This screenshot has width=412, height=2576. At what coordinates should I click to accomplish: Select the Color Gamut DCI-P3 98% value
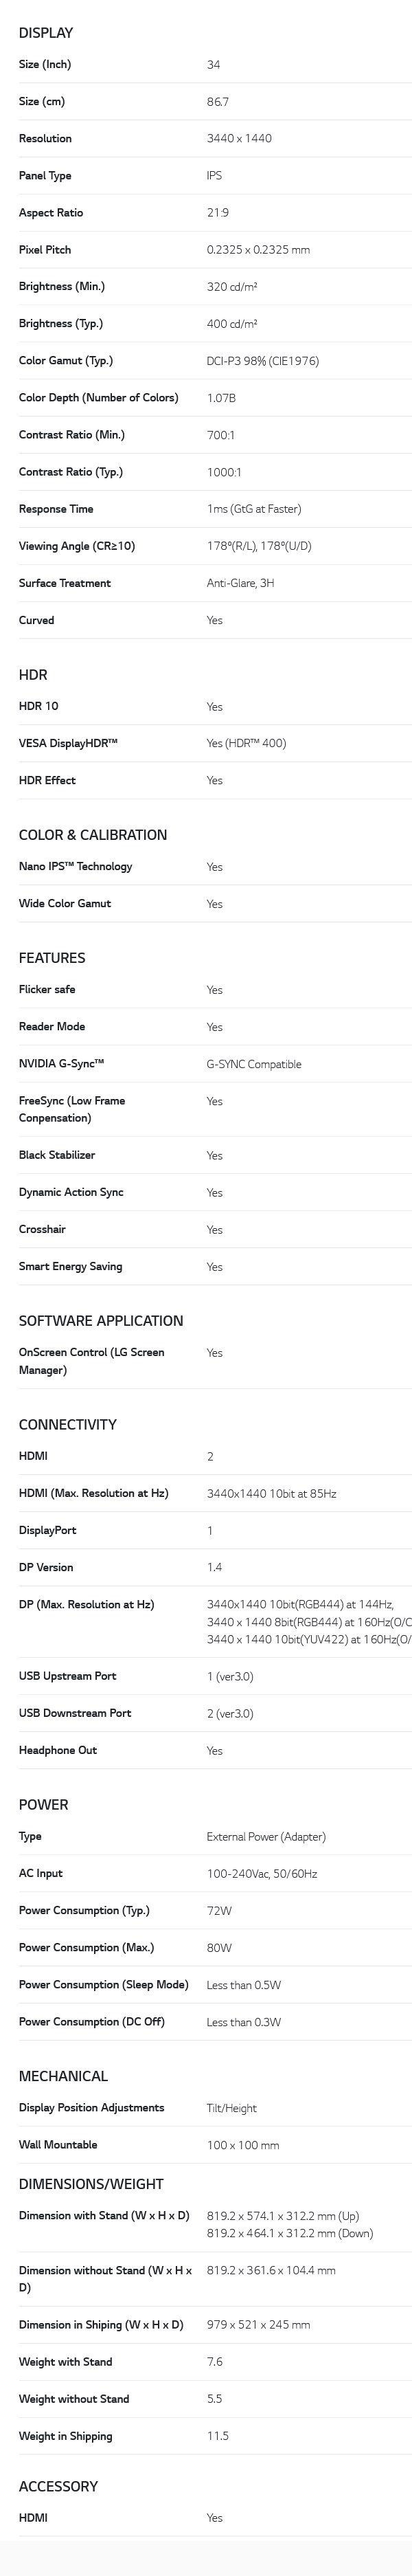click(x=263, y=361)
